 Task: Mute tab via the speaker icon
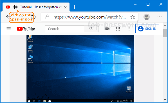point(15,7)
